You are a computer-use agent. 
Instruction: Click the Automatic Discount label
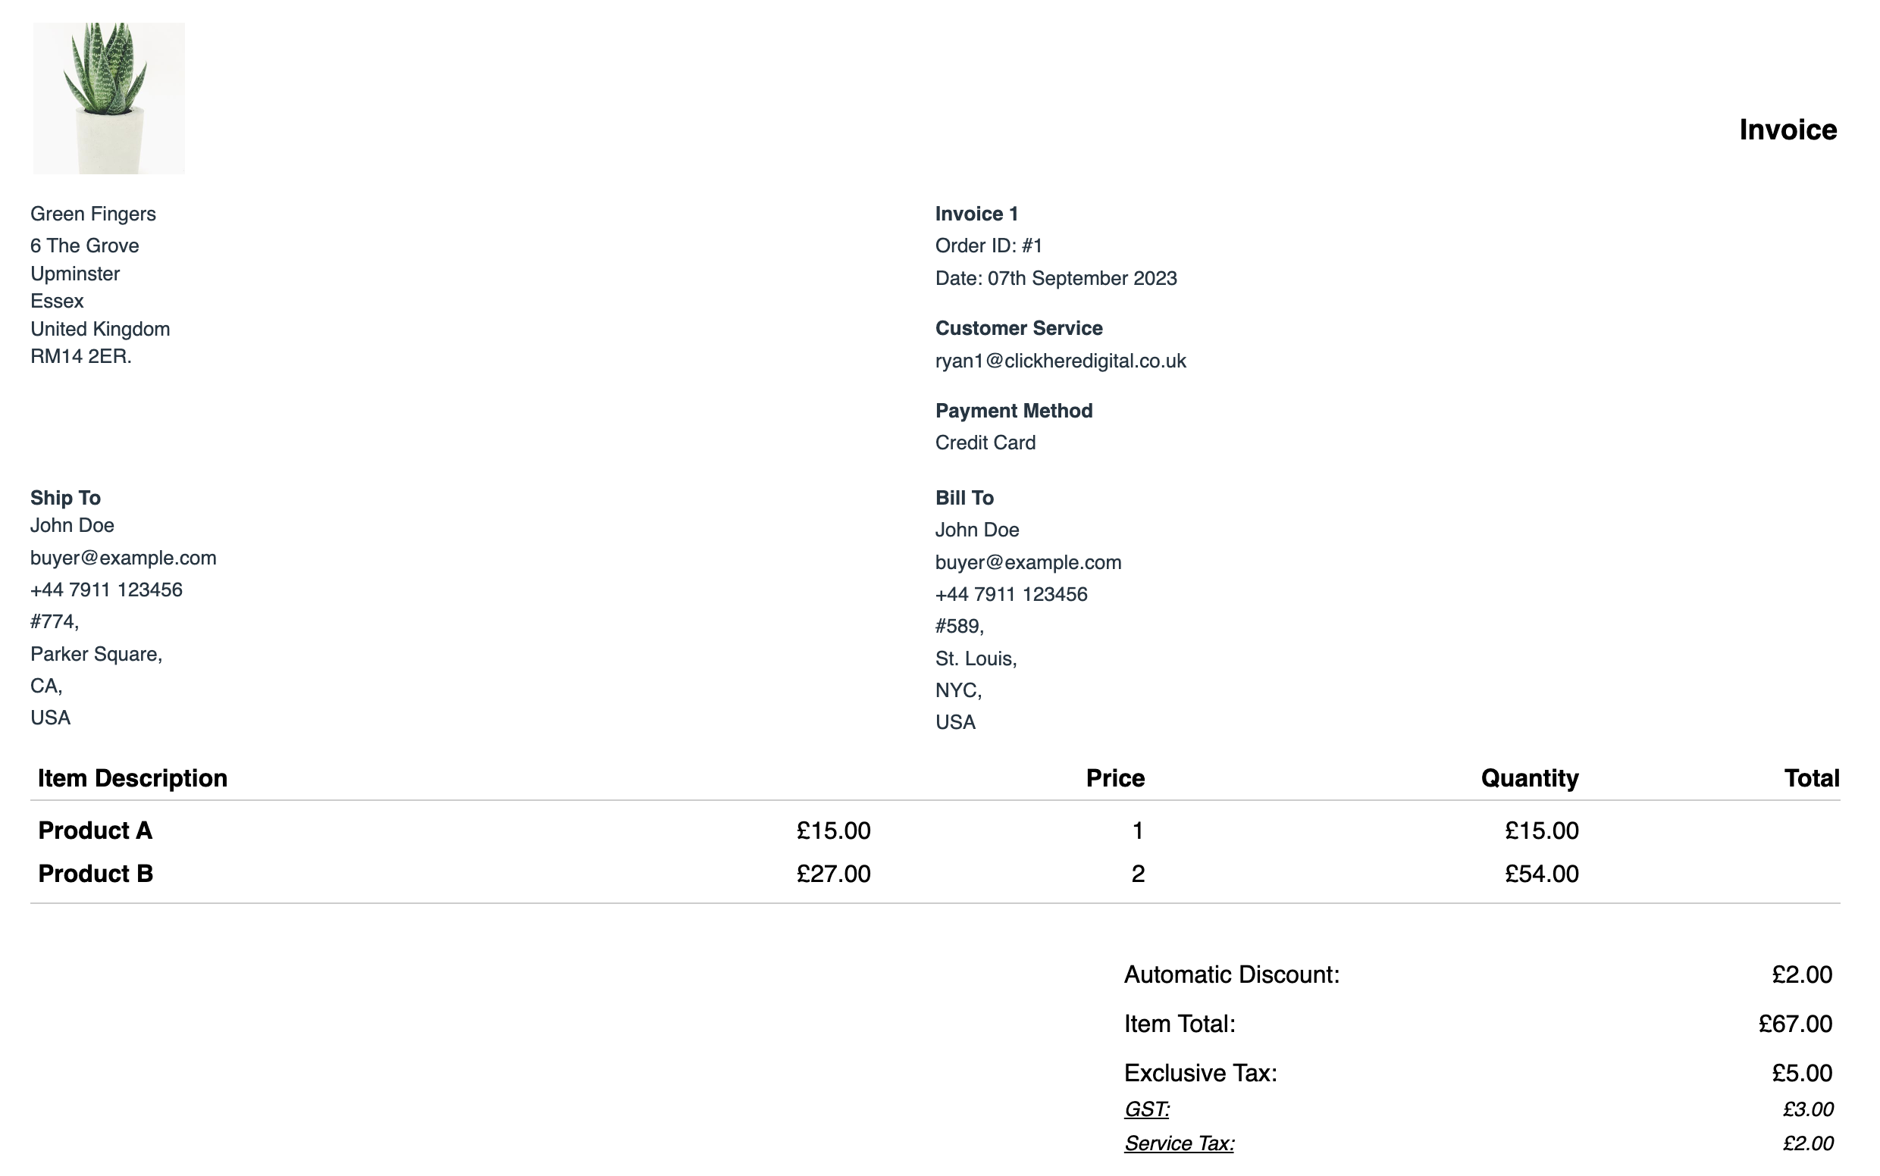tap(1232, 974)
